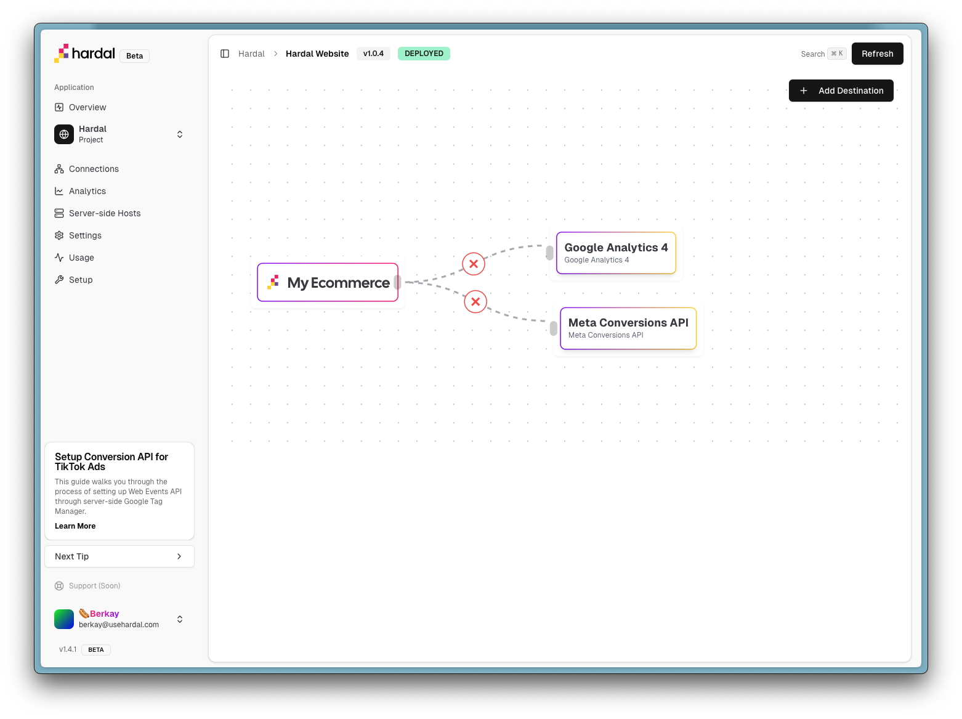Click the v1.4.1 version text
This screenshot has height=719, width=962.
[x=68, y=649]
